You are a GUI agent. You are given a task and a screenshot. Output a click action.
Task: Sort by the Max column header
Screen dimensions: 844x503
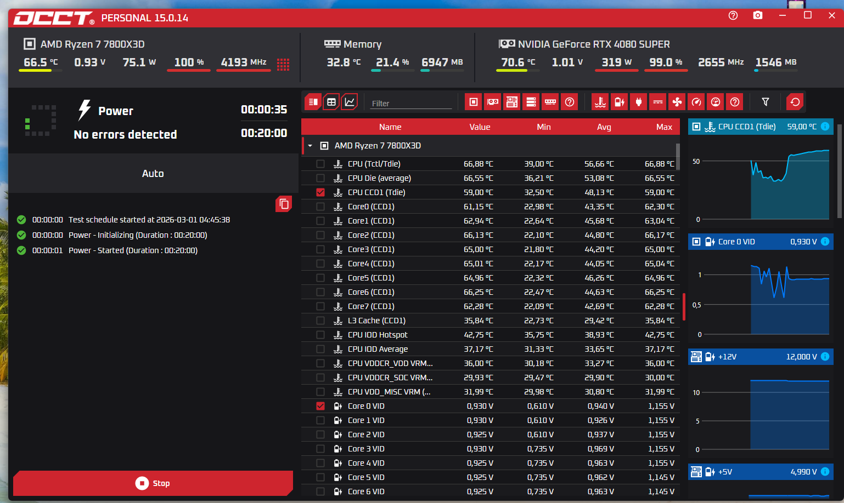[664, 127]
